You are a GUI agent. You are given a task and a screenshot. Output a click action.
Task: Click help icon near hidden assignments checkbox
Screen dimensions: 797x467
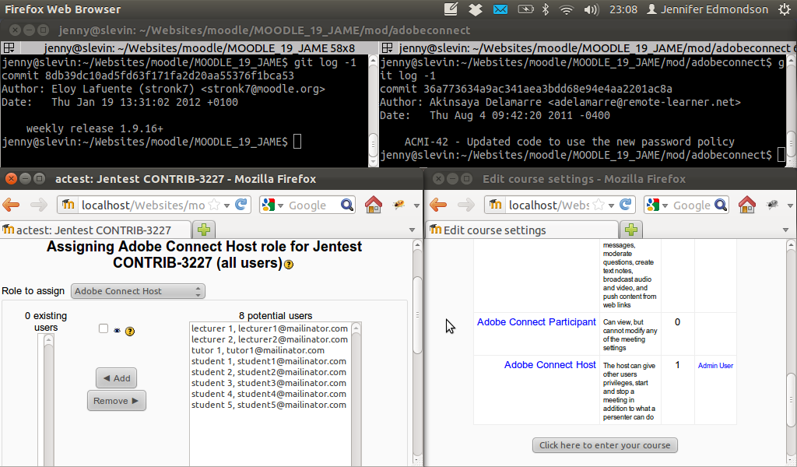tap(130, 332)
